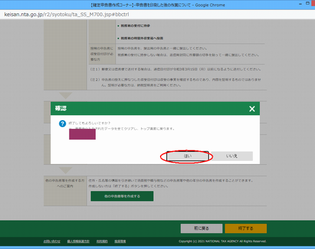The height and width of the screenshot is (249, 315).
Task: Choose いいえ to cancel ending
Action: [x=232, y=156]
